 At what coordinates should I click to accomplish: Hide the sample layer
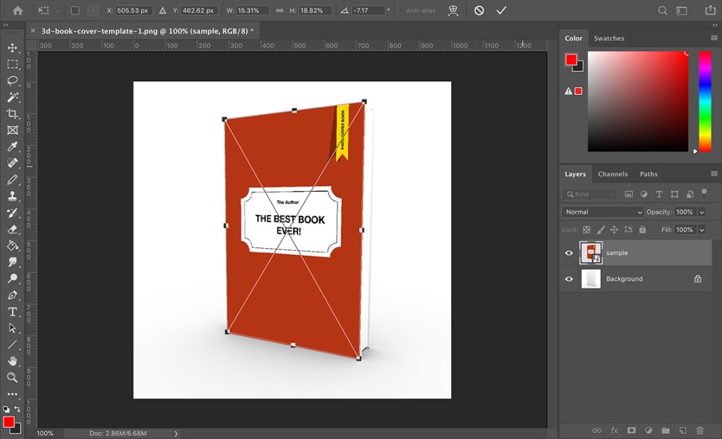point(568,253)
